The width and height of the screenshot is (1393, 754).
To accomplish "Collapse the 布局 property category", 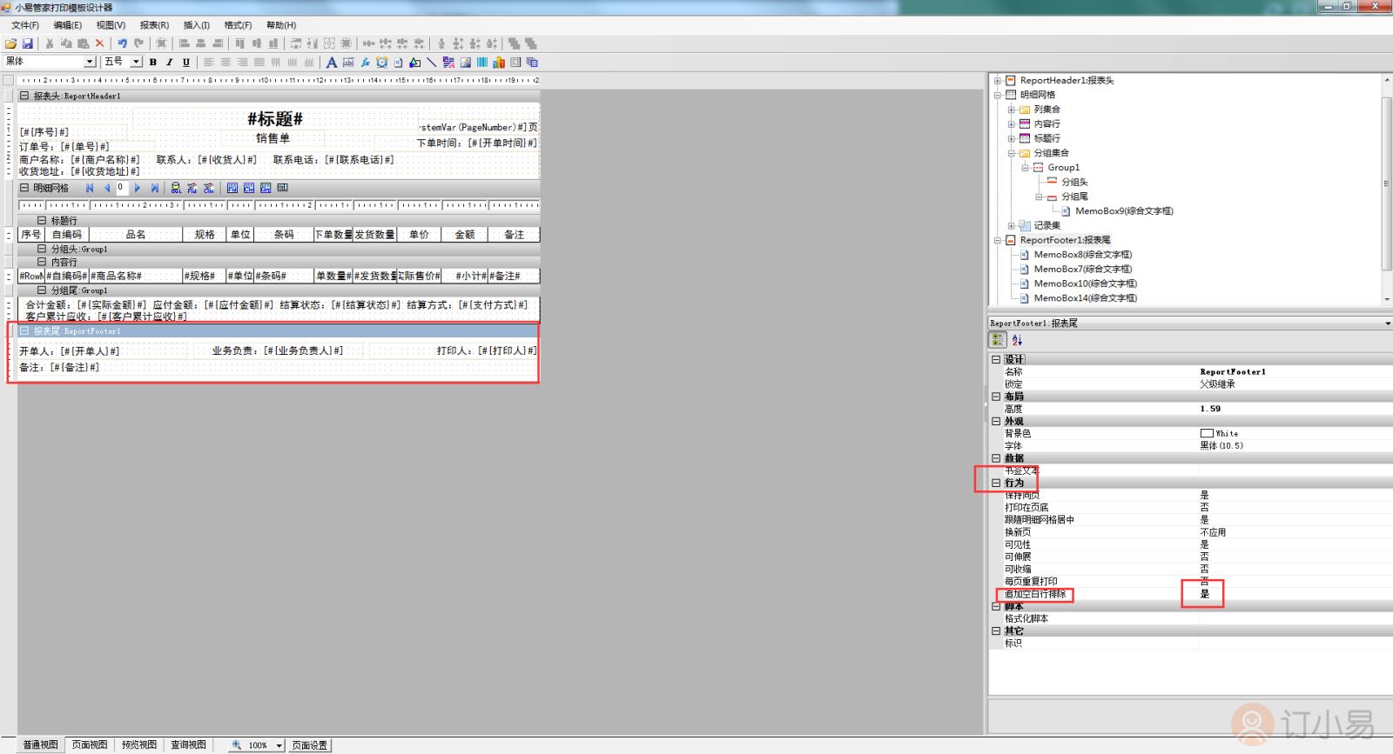I will coord(996,397).
